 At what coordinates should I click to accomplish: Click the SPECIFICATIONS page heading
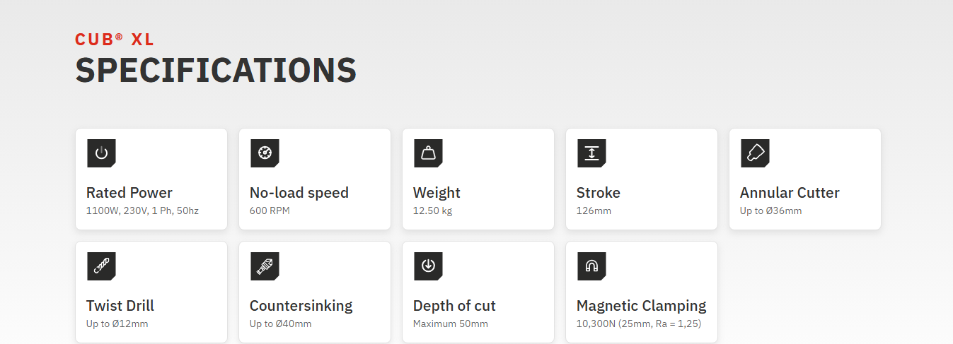point(216,70)
